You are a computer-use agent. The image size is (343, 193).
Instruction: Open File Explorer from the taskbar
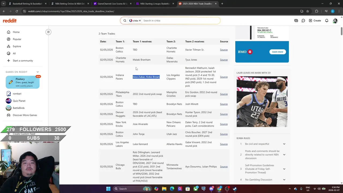(164, 189)
